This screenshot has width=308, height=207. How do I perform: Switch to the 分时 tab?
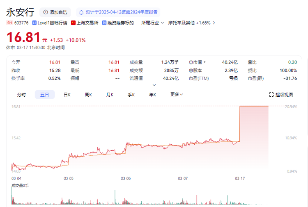click(x=21, y=95)
